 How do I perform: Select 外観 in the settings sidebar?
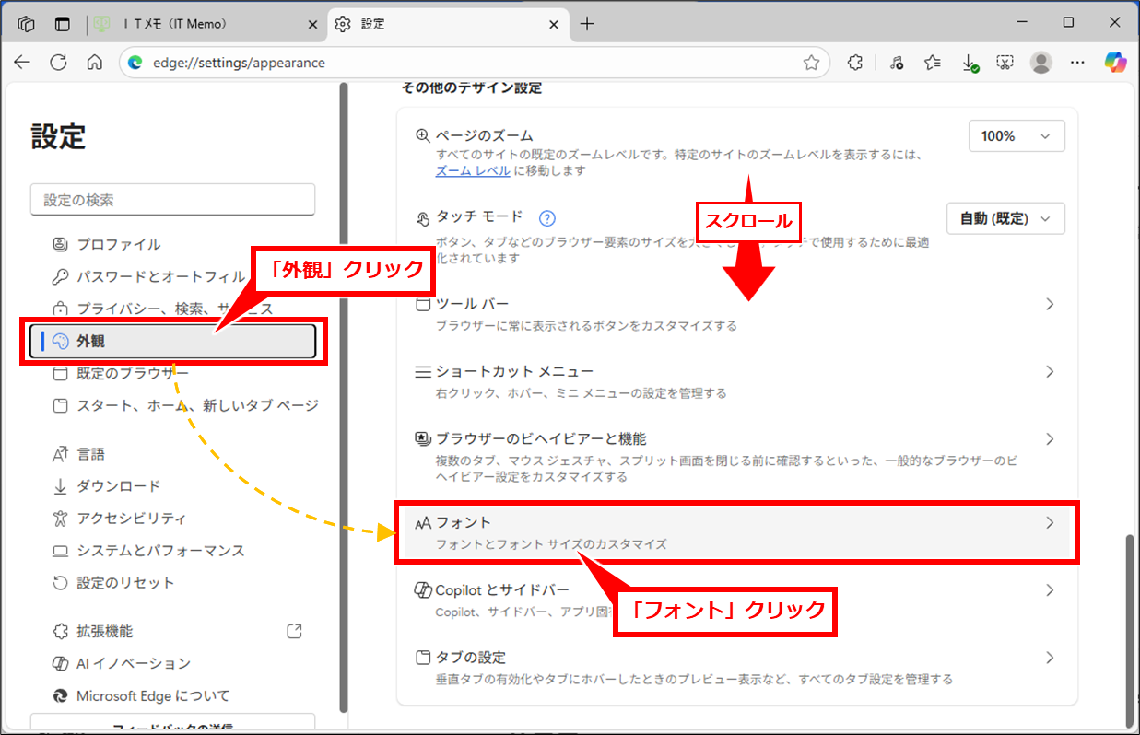pyautogui.click(x=173, y=342)
